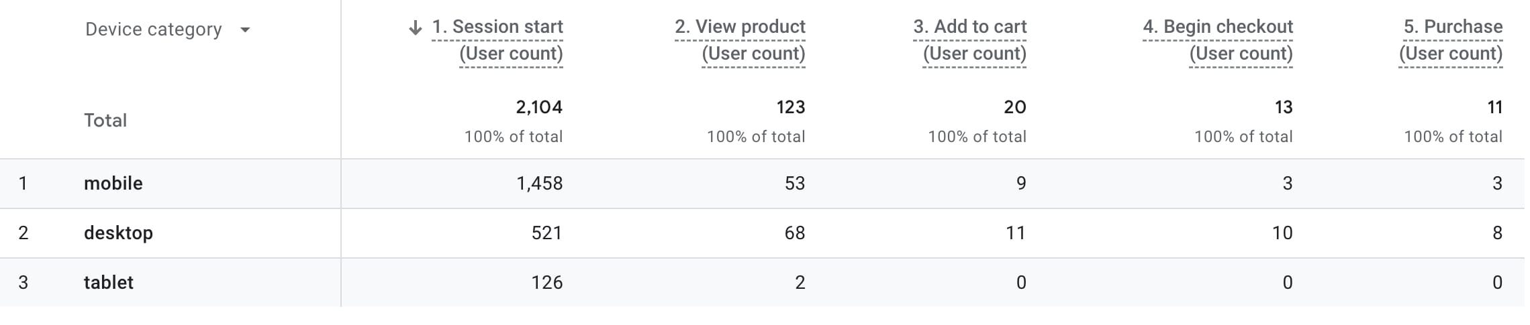
Task: Click tablet Session start value 126
Action: click(x=546, y=283)
